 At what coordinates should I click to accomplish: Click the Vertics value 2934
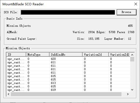coord(91,32)
